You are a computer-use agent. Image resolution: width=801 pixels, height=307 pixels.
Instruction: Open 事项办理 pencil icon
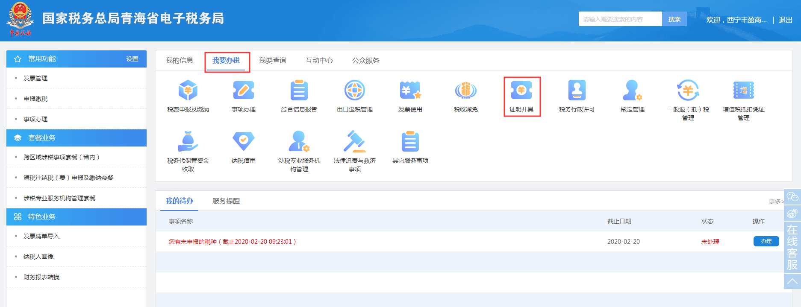point(244,91)
